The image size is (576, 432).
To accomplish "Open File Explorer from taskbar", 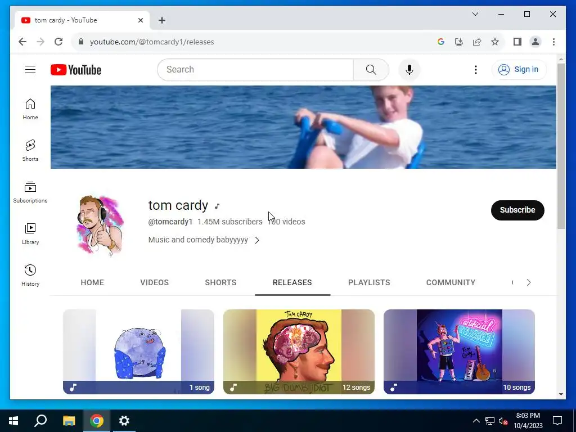I will 69,421.
